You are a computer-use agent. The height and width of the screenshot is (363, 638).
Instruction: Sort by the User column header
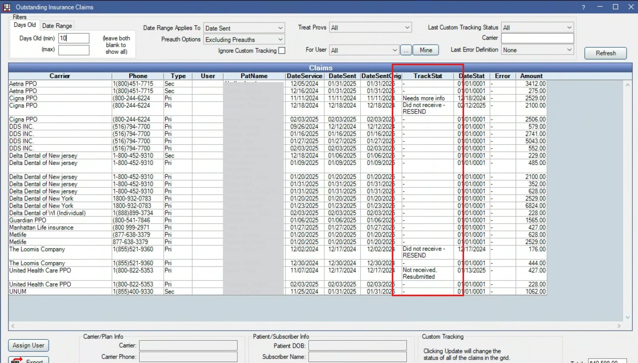click(x=208, y=76)
